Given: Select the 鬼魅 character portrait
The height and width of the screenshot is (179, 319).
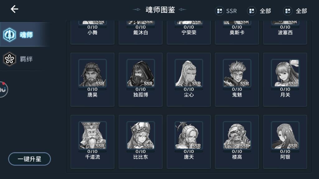Looking at the screenshot, I should [237, 73].
